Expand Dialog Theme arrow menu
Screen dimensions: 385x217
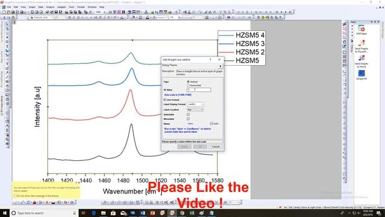(220, 66)
